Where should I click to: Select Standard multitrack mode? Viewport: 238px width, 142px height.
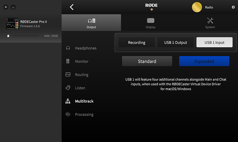pos(147,61)
